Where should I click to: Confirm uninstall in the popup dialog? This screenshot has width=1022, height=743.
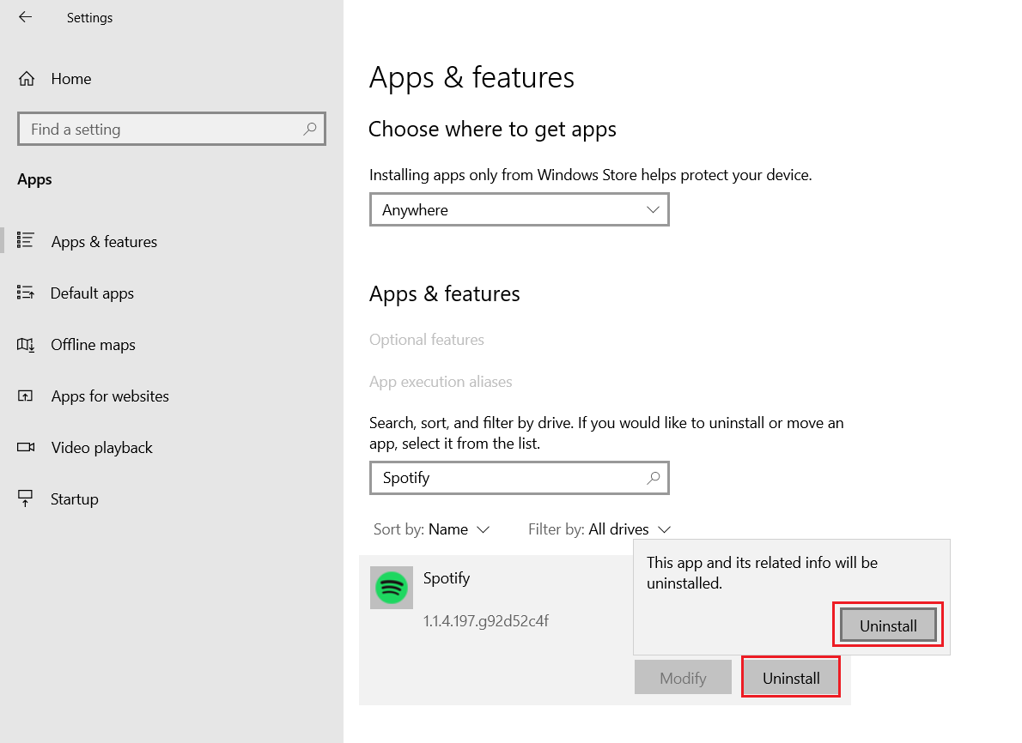(887, 625)
